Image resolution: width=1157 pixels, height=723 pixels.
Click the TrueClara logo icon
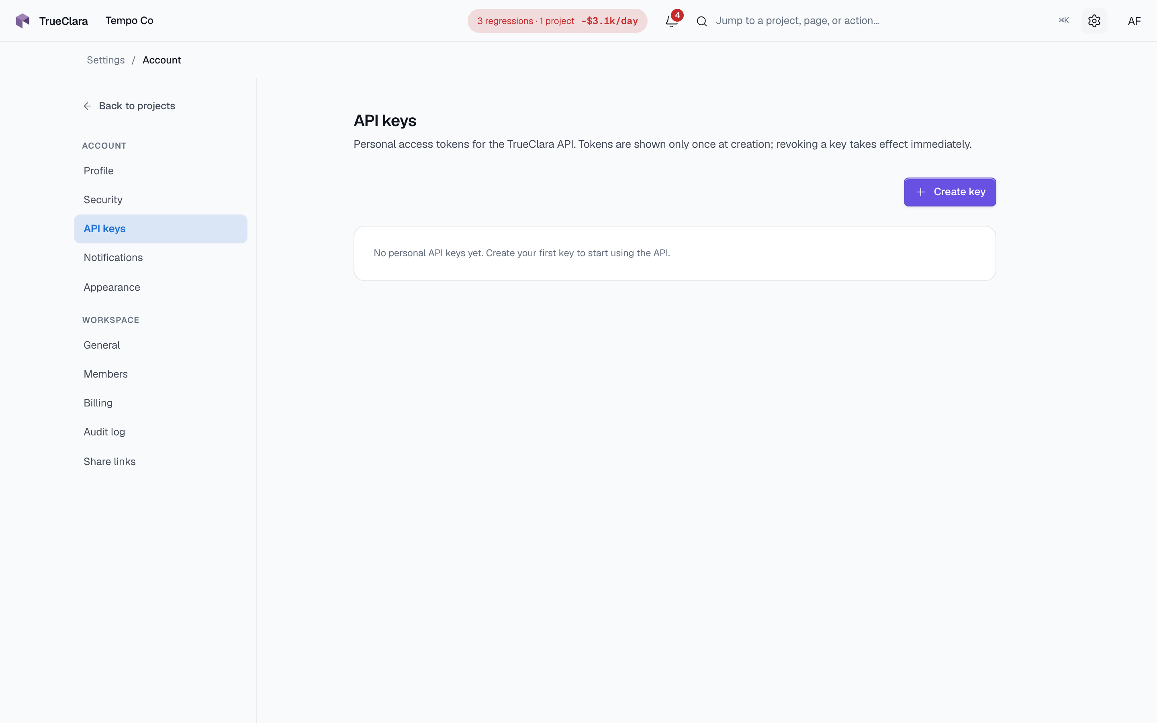click(x=22, y=20)
